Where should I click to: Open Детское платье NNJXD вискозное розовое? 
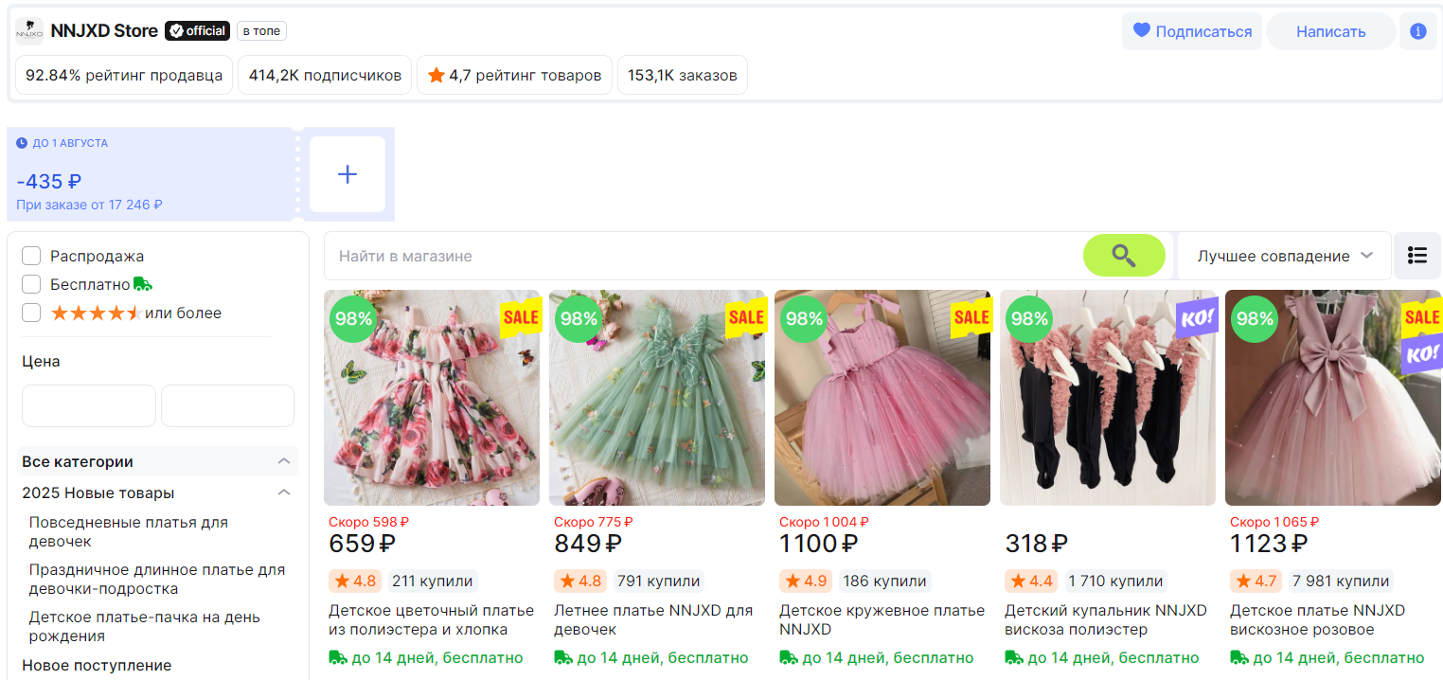click(x=1317, y=619)
